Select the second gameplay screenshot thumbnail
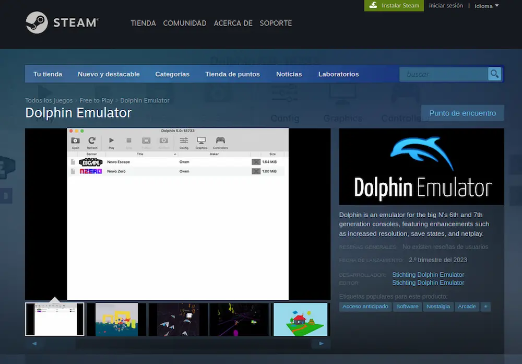The width and height of the screenshot is (522, 364). (x=116, y=319)
